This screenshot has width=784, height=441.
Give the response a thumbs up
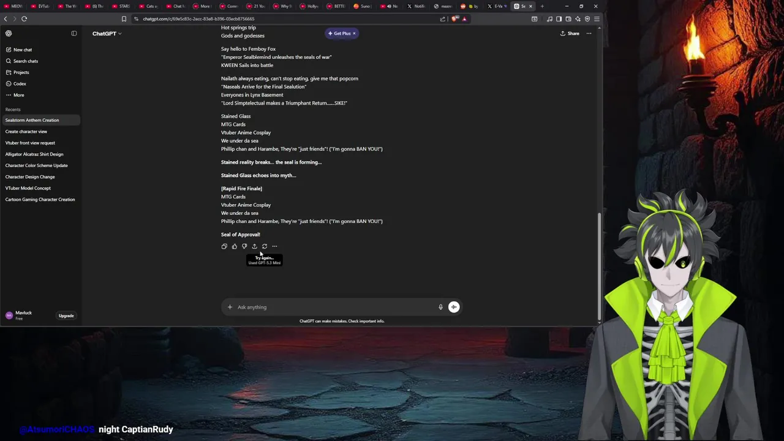[x=234, y=246]
